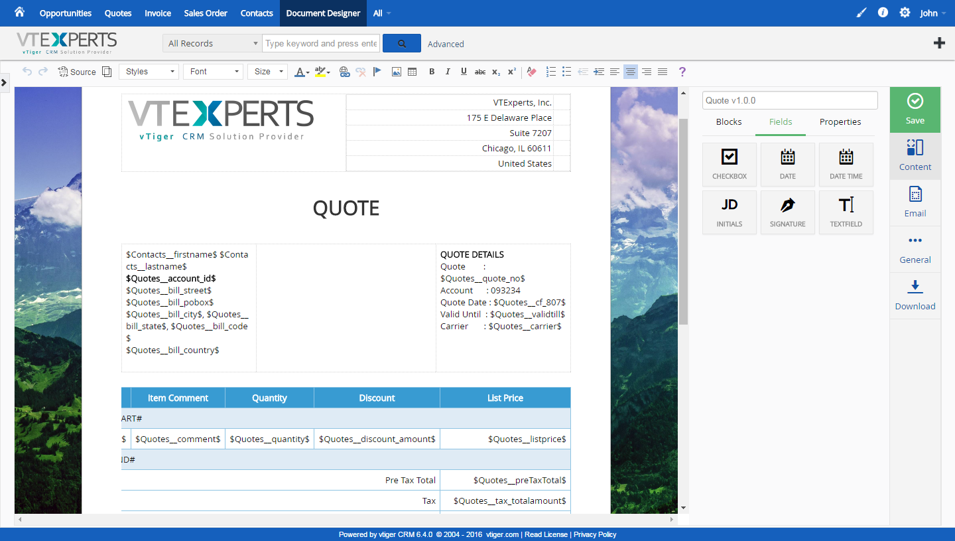This screenshot has width=955, height=541.
Task: Expand the All Records search dropdown
Action: (x=212, y=43)
